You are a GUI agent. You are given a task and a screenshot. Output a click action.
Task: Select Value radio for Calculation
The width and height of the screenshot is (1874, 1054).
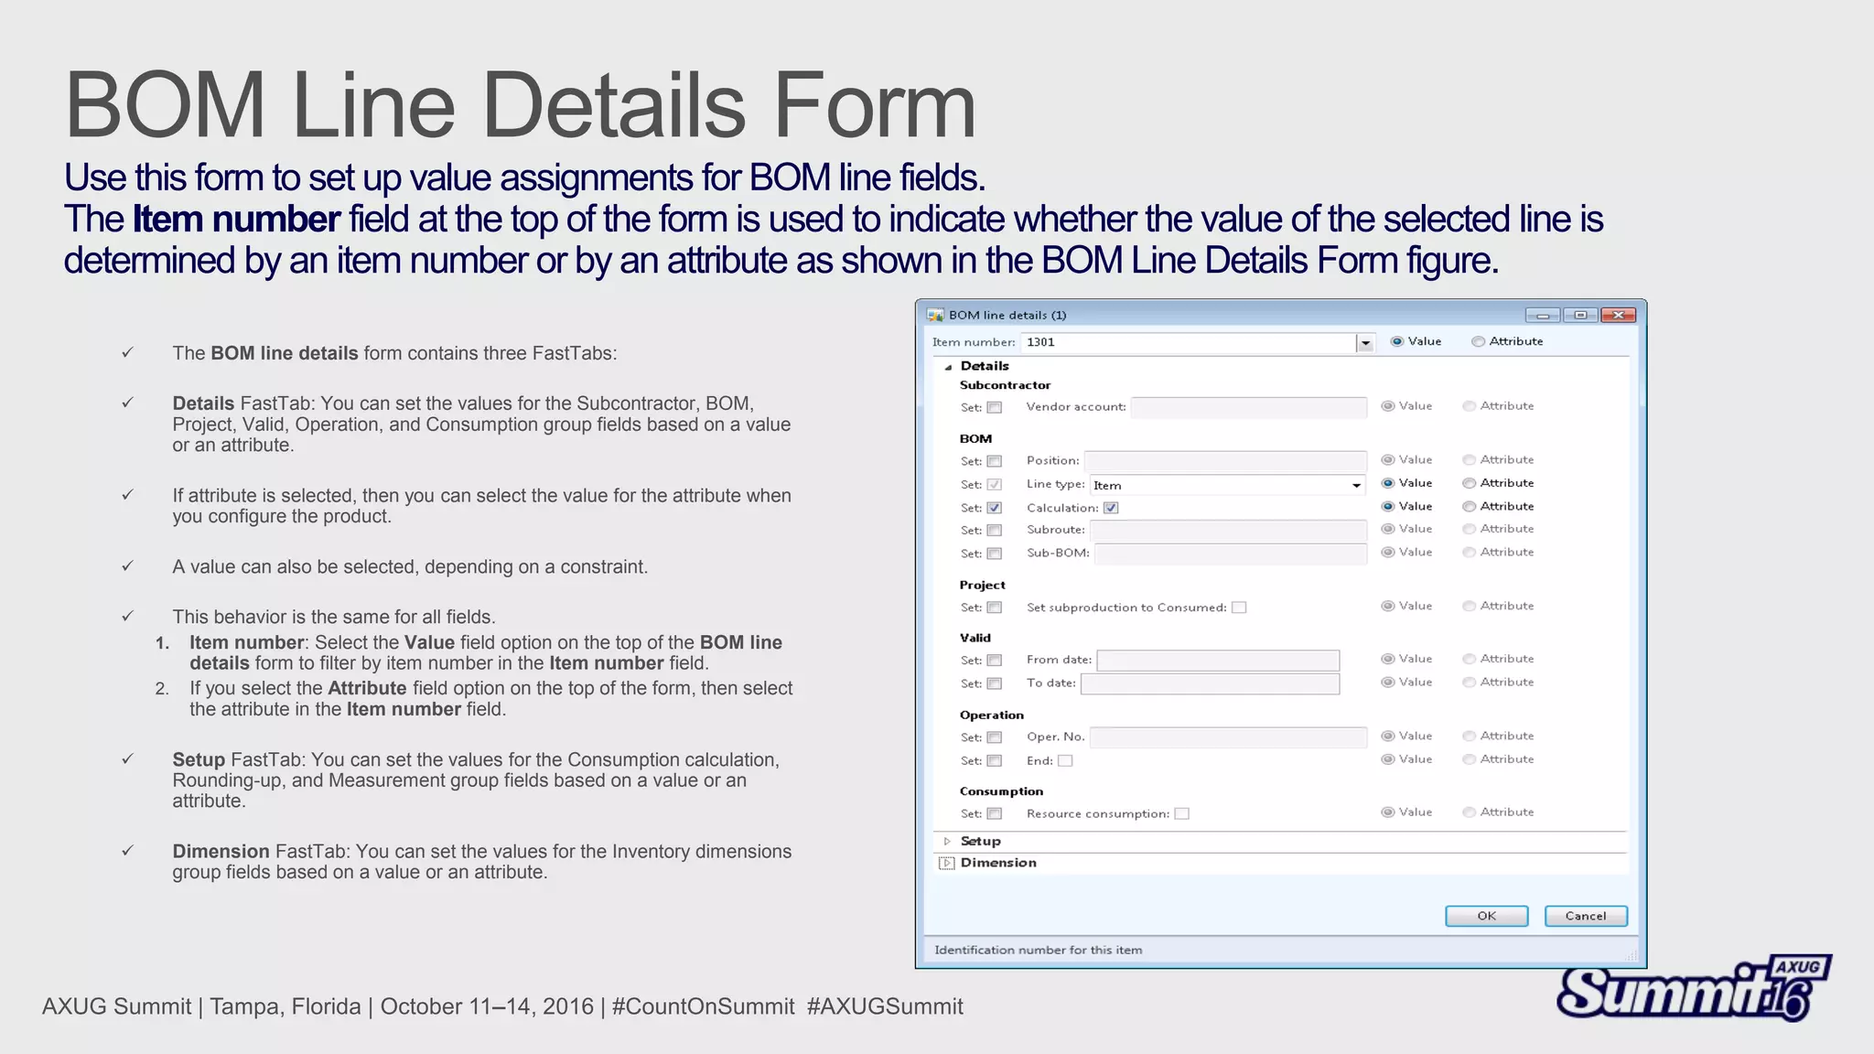click(x=1387, y=506)
